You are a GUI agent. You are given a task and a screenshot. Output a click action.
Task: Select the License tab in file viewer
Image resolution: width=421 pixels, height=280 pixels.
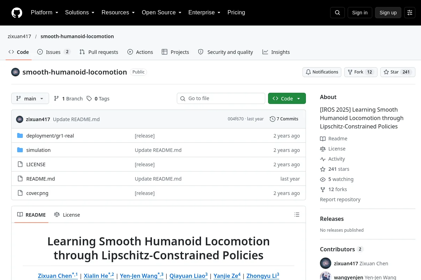(67, 215)
